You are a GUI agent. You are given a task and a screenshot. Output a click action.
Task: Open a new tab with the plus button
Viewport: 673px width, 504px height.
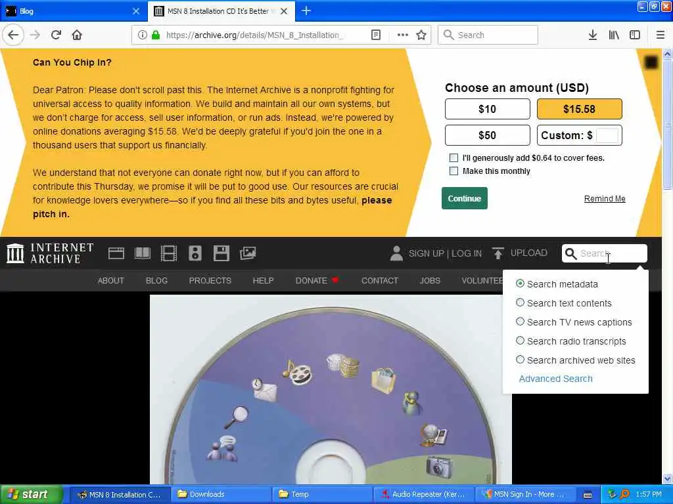306,10
